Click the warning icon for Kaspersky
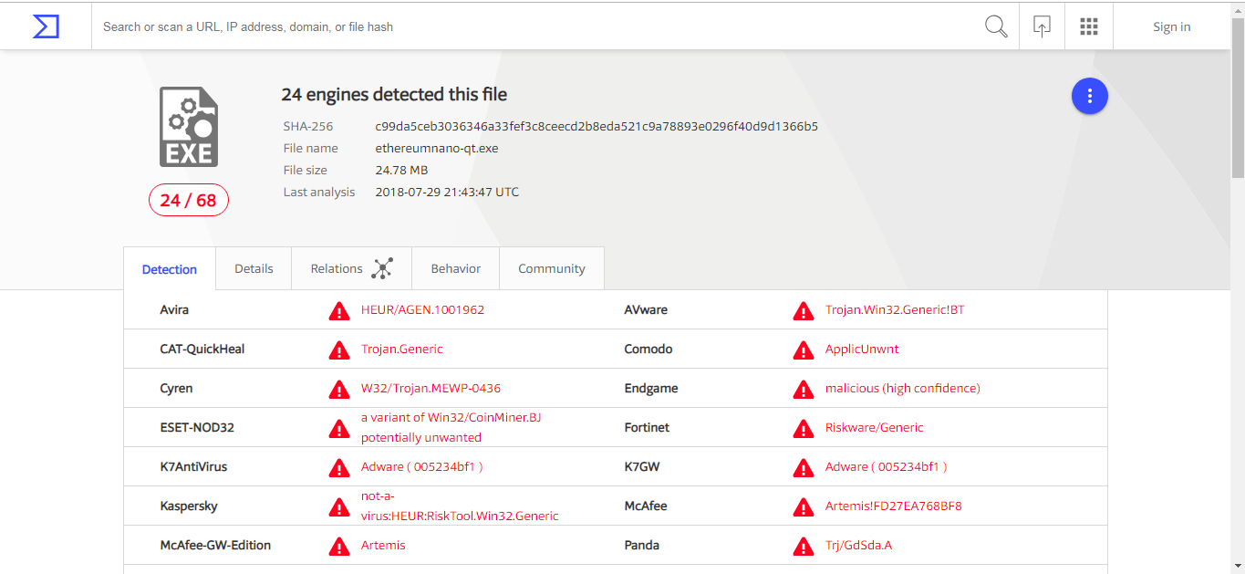 click(x=339, y=507)
